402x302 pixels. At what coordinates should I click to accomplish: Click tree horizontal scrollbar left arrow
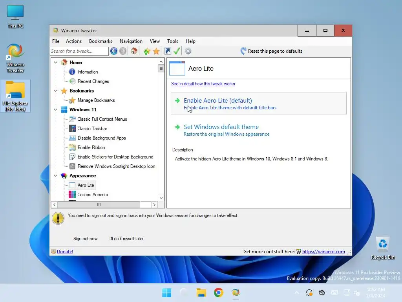[54, 204]
